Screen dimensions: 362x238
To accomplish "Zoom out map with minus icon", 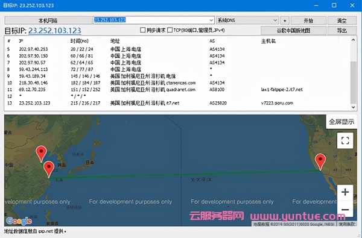I will [345, 209].
